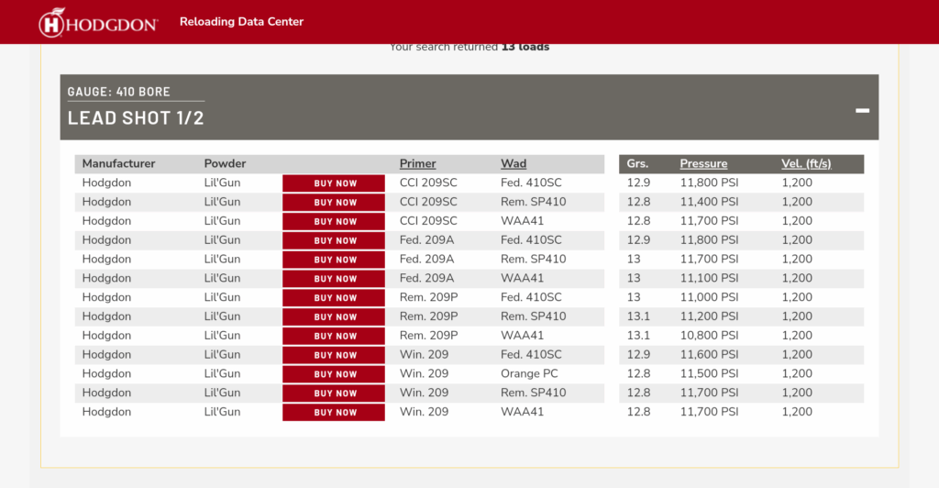
Task: Select the 'Orange PC' wad cell
Action: click(x=529, y=373)
